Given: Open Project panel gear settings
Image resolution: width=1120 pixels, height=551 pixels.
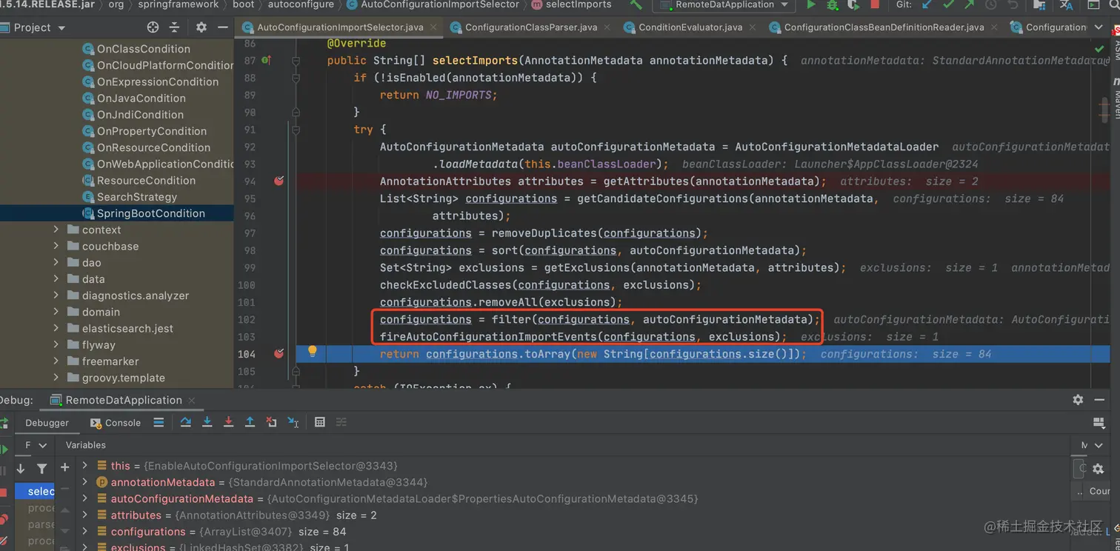Looking at the screenshot, I should (x=201, y=27).
